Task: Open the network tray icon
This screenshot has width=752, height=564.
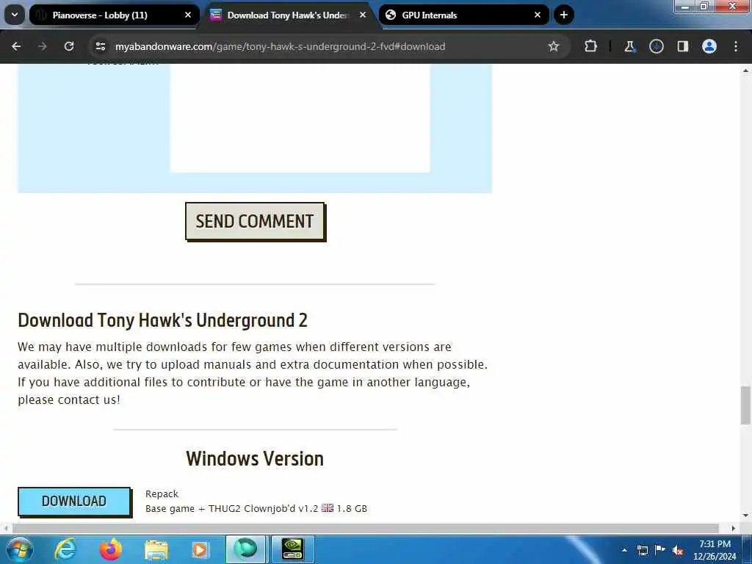Action: (643, 550)
